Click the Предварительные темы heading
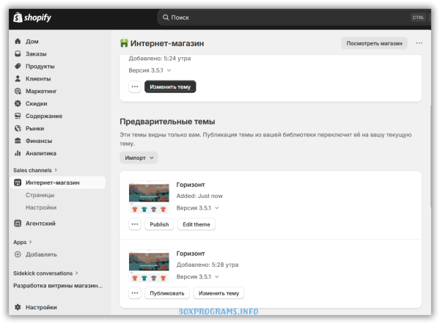 pyautogui.click(x=167, y=122)
